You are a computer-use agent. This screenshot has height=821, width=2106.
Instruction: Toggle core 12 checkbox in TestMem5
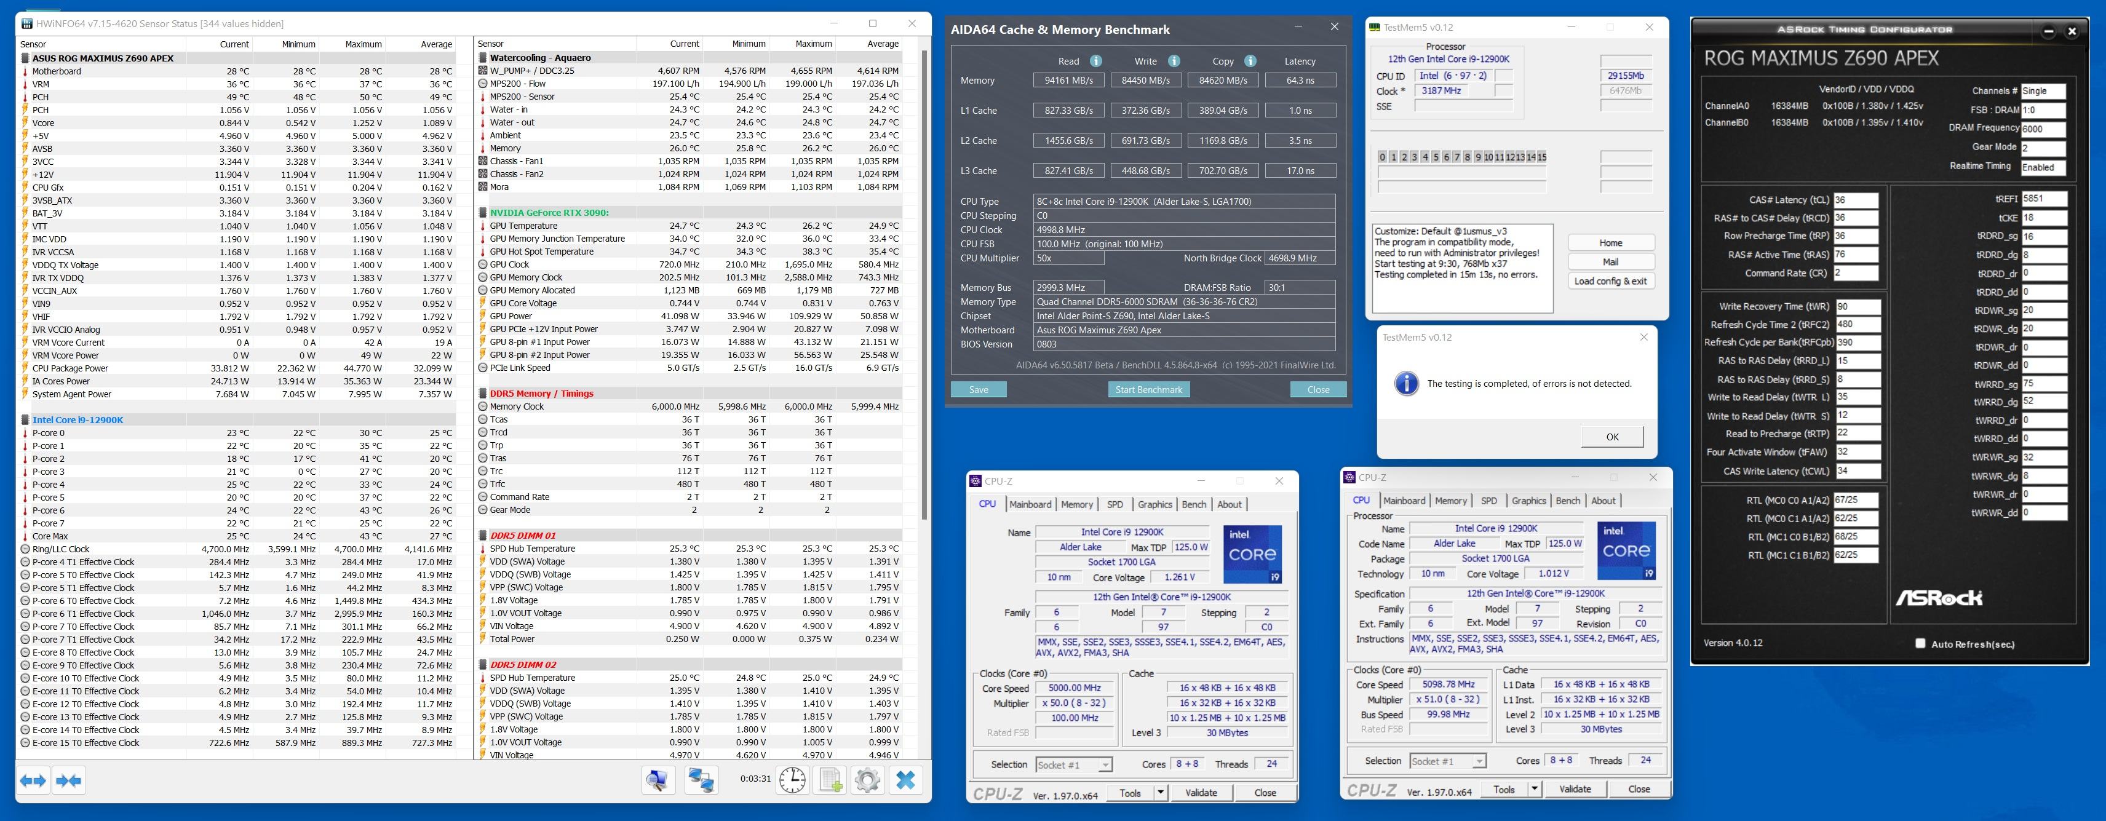[1510, 157]
